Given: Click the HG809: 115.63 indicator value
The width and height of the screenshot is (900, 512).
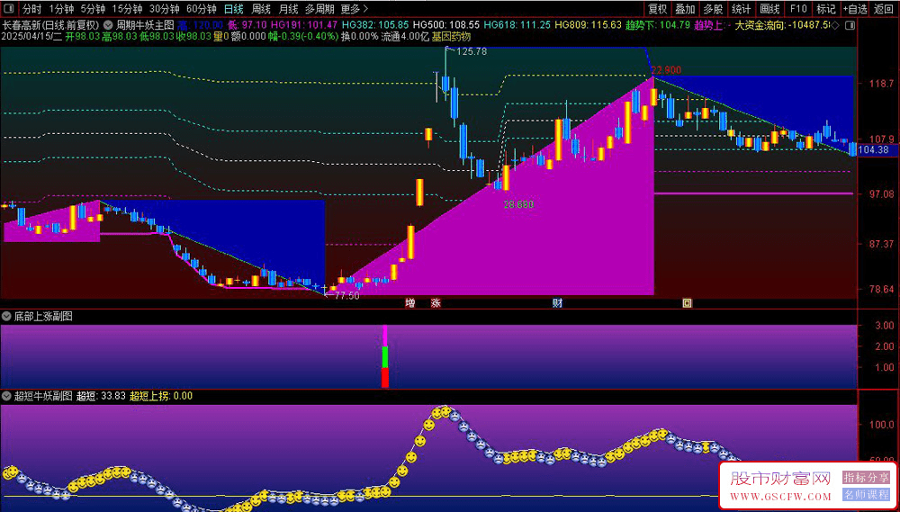Looking at the screenshot, I should [x=589, y=25].
